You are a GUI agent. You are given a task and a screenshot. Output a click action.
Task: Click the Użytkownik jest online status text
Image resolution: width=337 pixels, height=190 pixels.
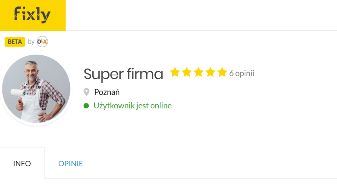pos(132,106)
